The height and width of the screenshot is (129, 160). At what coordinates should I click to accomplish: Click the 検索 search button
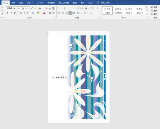(154, 7)
